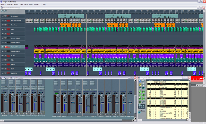Viewport: 206px width, 124px height.
Task: Open the Vensters menu
Action: click(37, 4)
